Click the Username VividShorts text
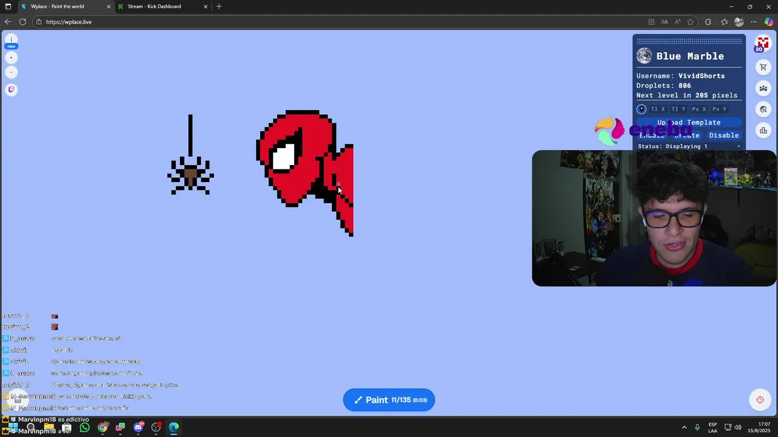This screenshot has width=778, height=437. tap(680, 76)
